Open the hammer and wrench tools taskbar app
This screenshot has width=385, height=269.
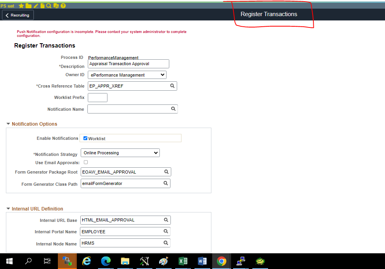point(144,261)
